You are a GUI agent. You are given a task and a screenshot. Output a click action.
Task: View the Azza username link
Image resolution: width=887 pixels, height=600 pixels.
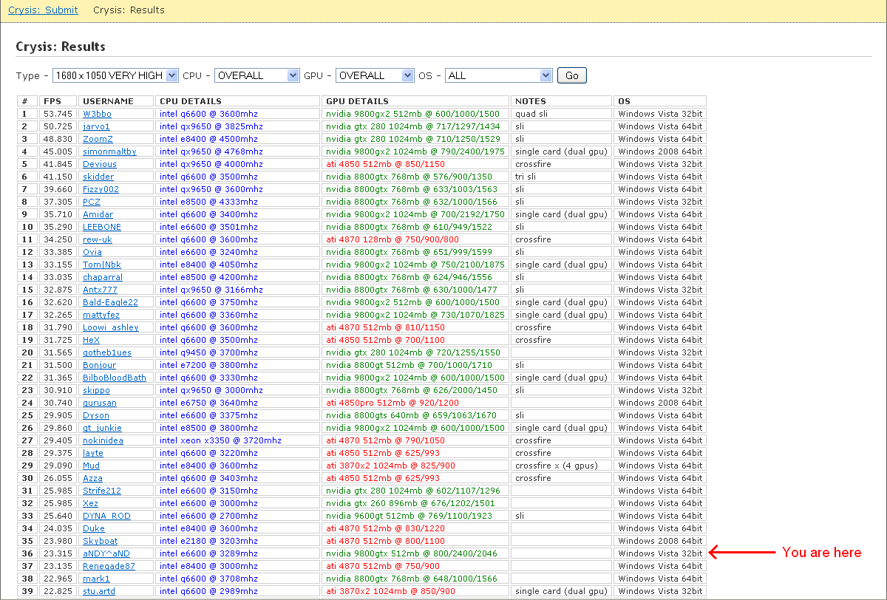point(92,478)
